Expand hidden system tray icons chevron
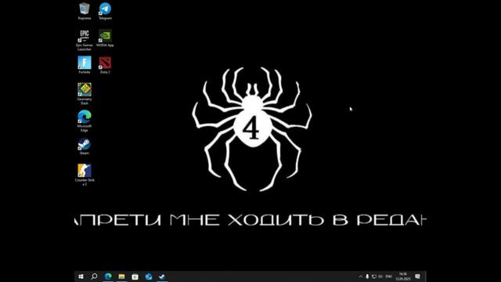Screen dimensions: 501x282 click(x=361, y=277)
